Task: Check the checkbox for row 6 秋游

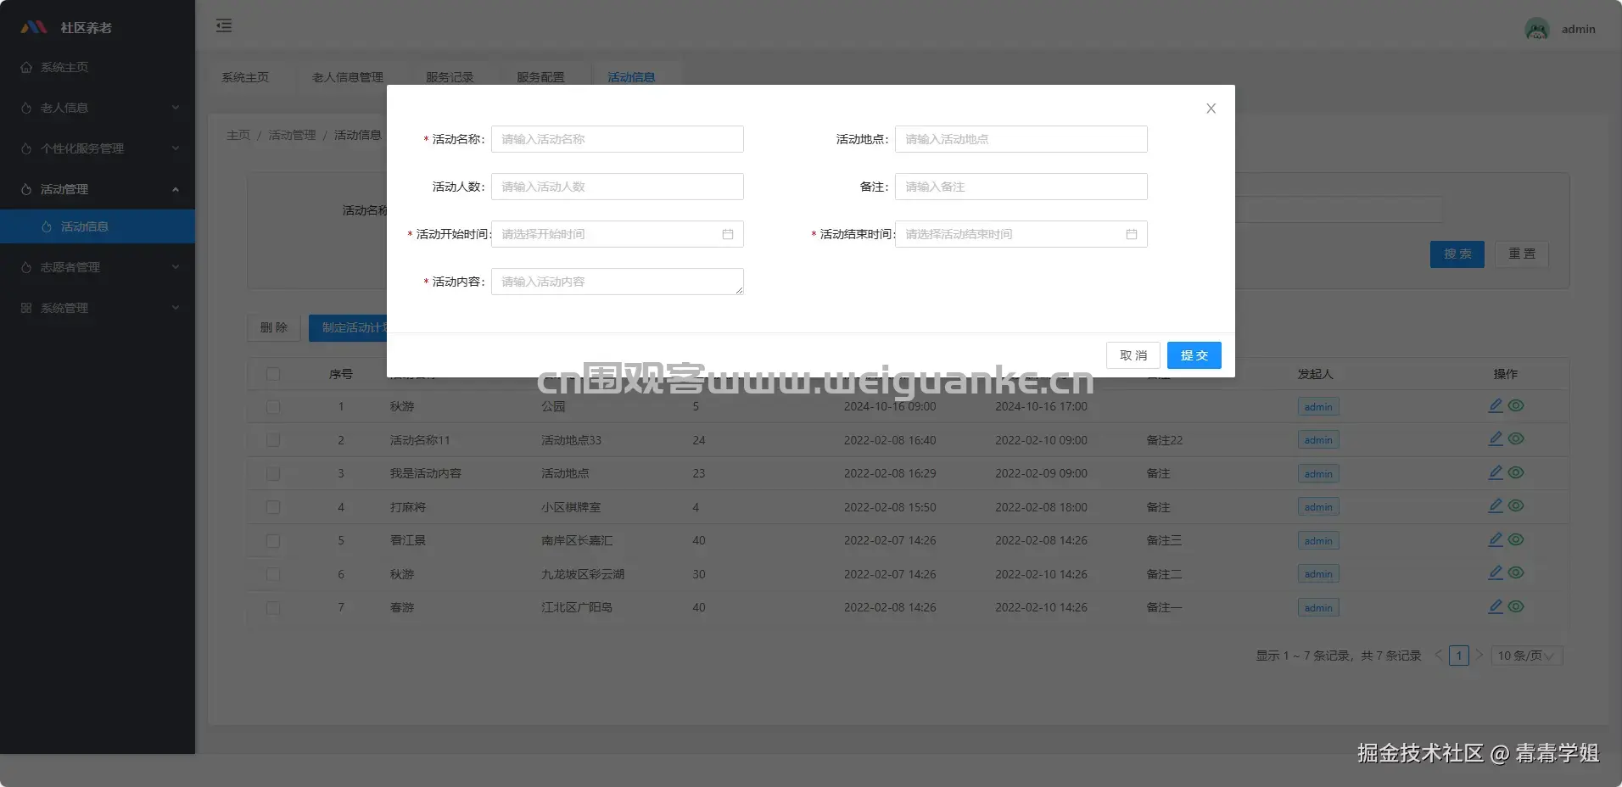Action: [x=273, y=574]
